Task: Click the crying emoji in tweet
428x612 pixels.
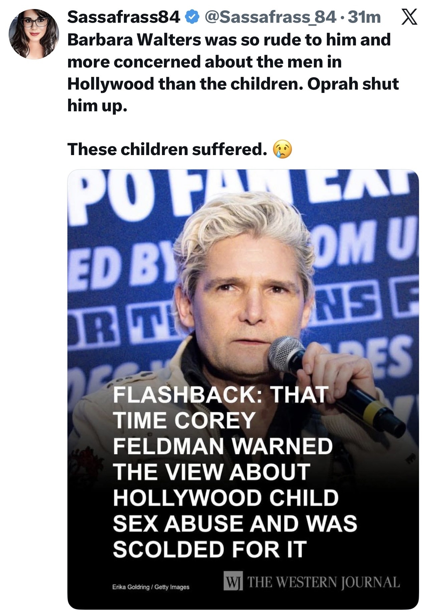Action: 282,149
